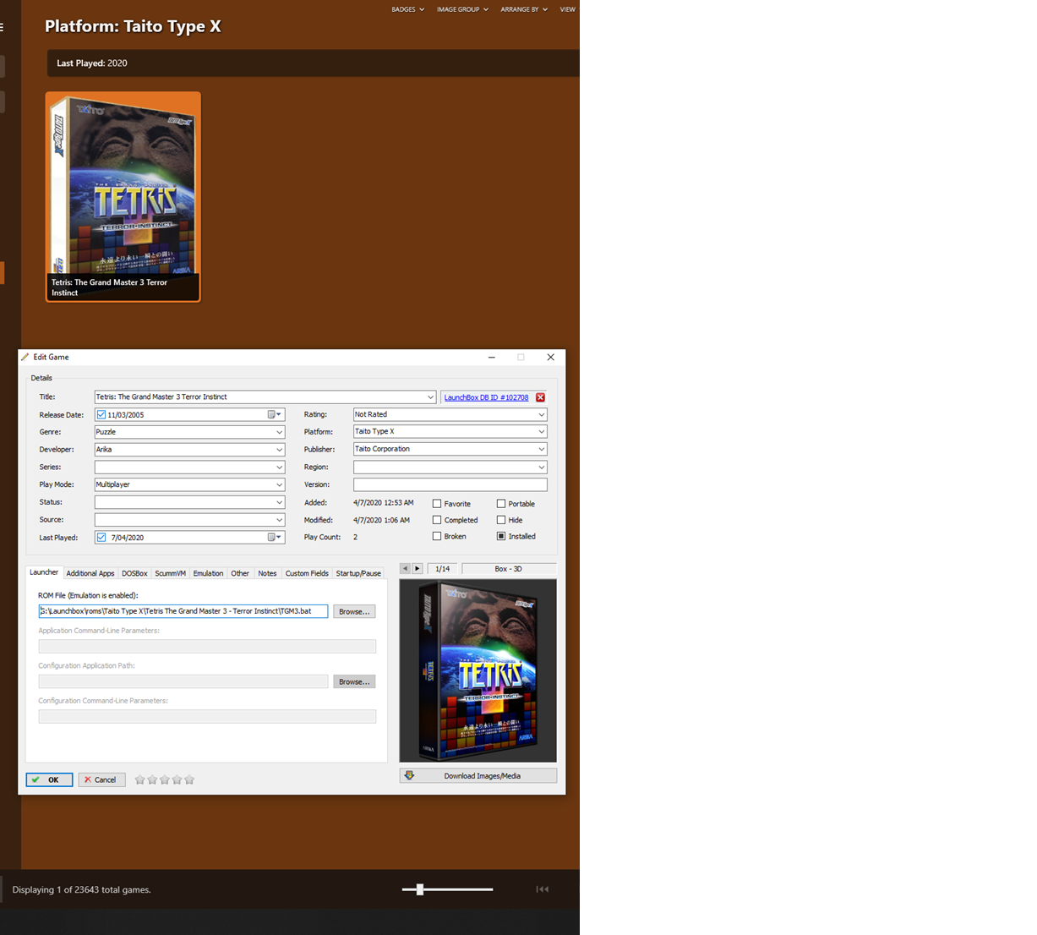Expand the Region dropdown

[542, 467]
